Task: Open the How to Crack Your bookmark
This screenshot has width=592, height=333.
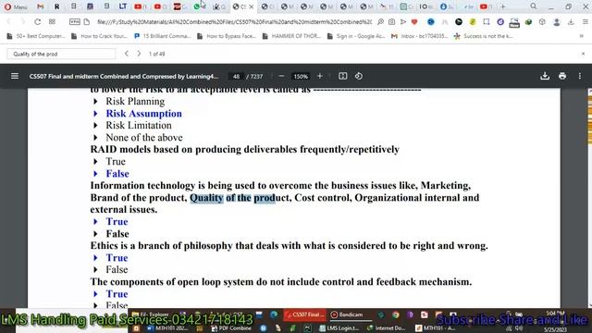Action: click(x=99, y=36)
